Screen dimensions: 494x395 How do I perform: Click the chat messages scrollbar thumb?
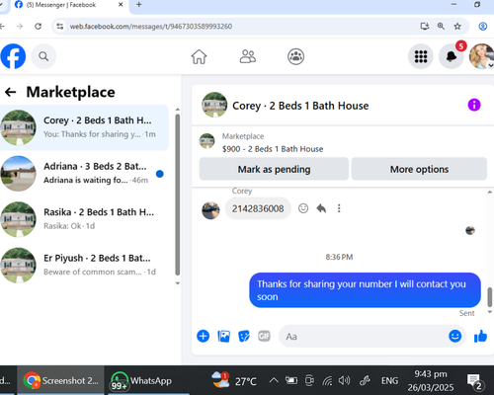[x=490, y=296]
